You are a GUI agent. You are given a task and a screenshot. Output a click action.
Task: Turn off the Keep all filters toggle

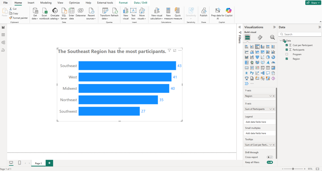[x=269, y=162]
